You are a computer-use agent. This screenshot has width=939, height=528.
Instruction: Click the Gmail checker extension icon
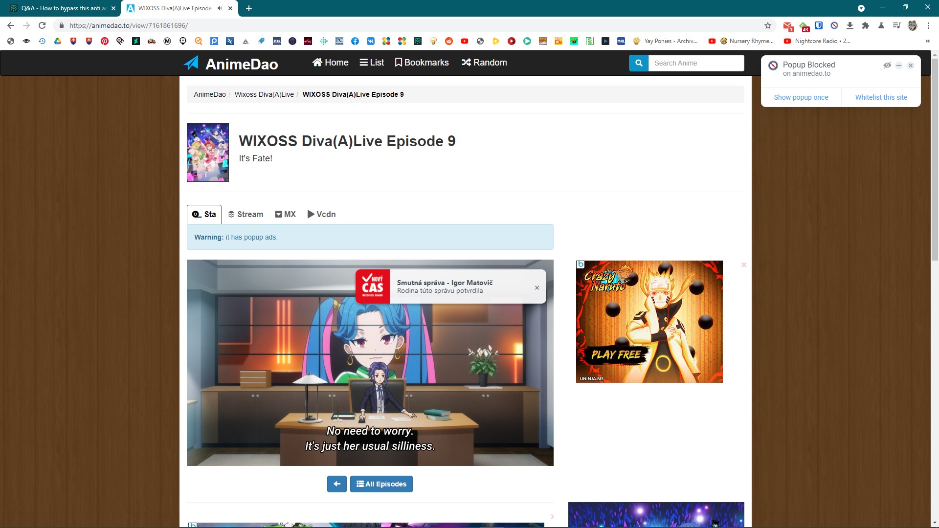coord(787,26)
